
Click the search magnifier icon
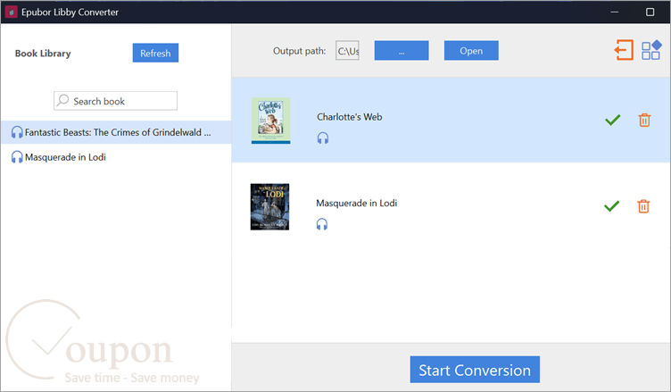point(62,101)
